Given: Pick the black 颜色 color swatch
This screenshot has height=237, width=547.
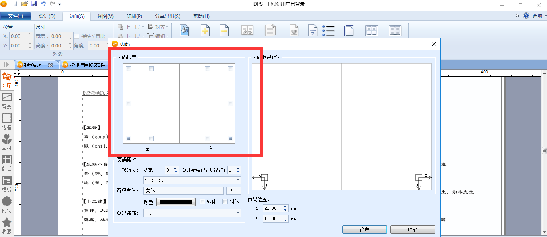Looking at the screenshot, I should [176, 202].
